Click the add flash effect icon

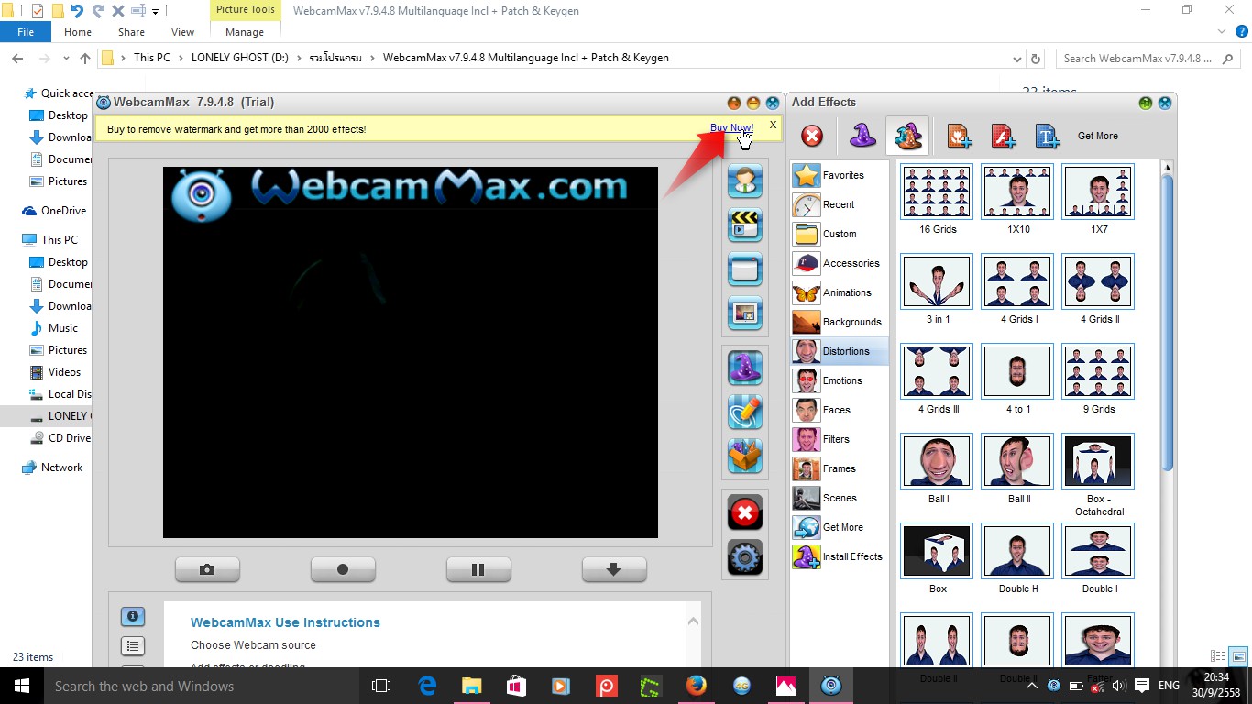coord(1004,137)
